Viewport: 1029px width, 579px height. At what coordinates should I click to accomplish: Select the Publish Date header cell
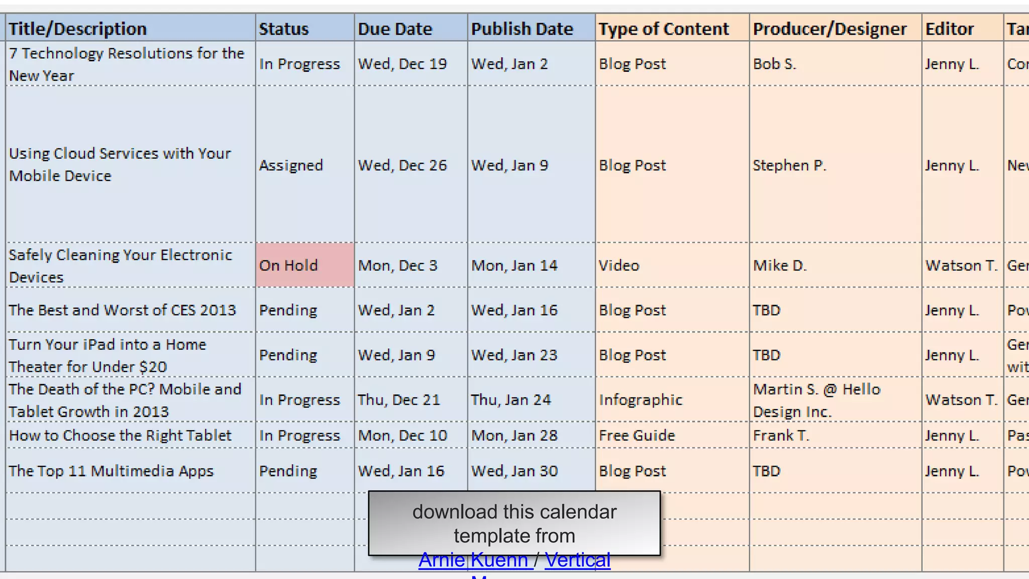(x=522, y=29)
